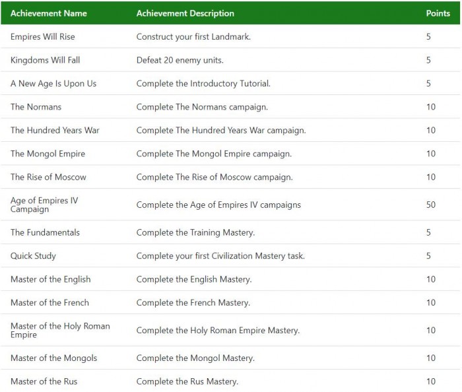
Task: Click the Achievement Description column header
Action: (x=185, y=13)
